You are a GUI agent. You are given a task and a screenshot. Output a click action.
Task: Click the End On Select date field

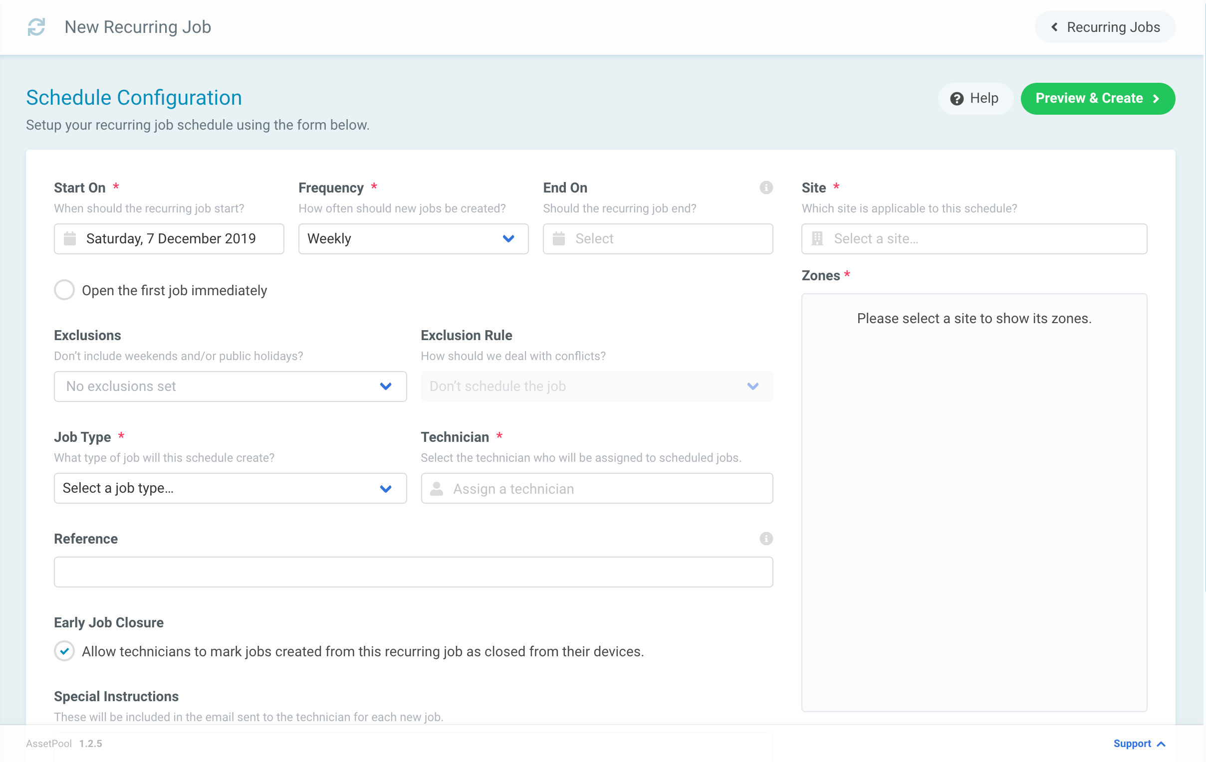(x=658, y=239)
